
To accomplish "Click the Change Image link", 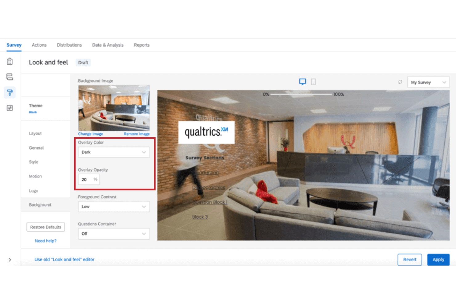I will coord(91,134).
